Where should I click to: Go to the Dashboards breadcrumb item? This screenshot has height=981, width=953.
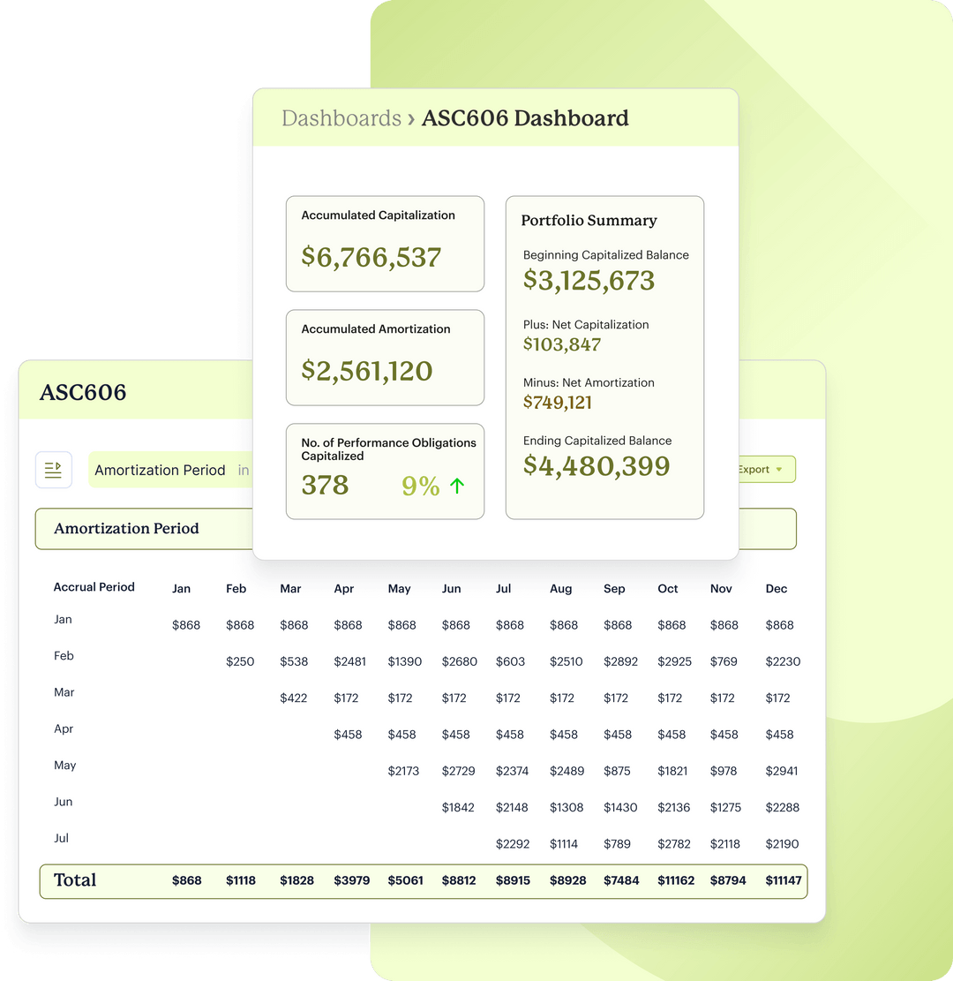coord(341,117)
